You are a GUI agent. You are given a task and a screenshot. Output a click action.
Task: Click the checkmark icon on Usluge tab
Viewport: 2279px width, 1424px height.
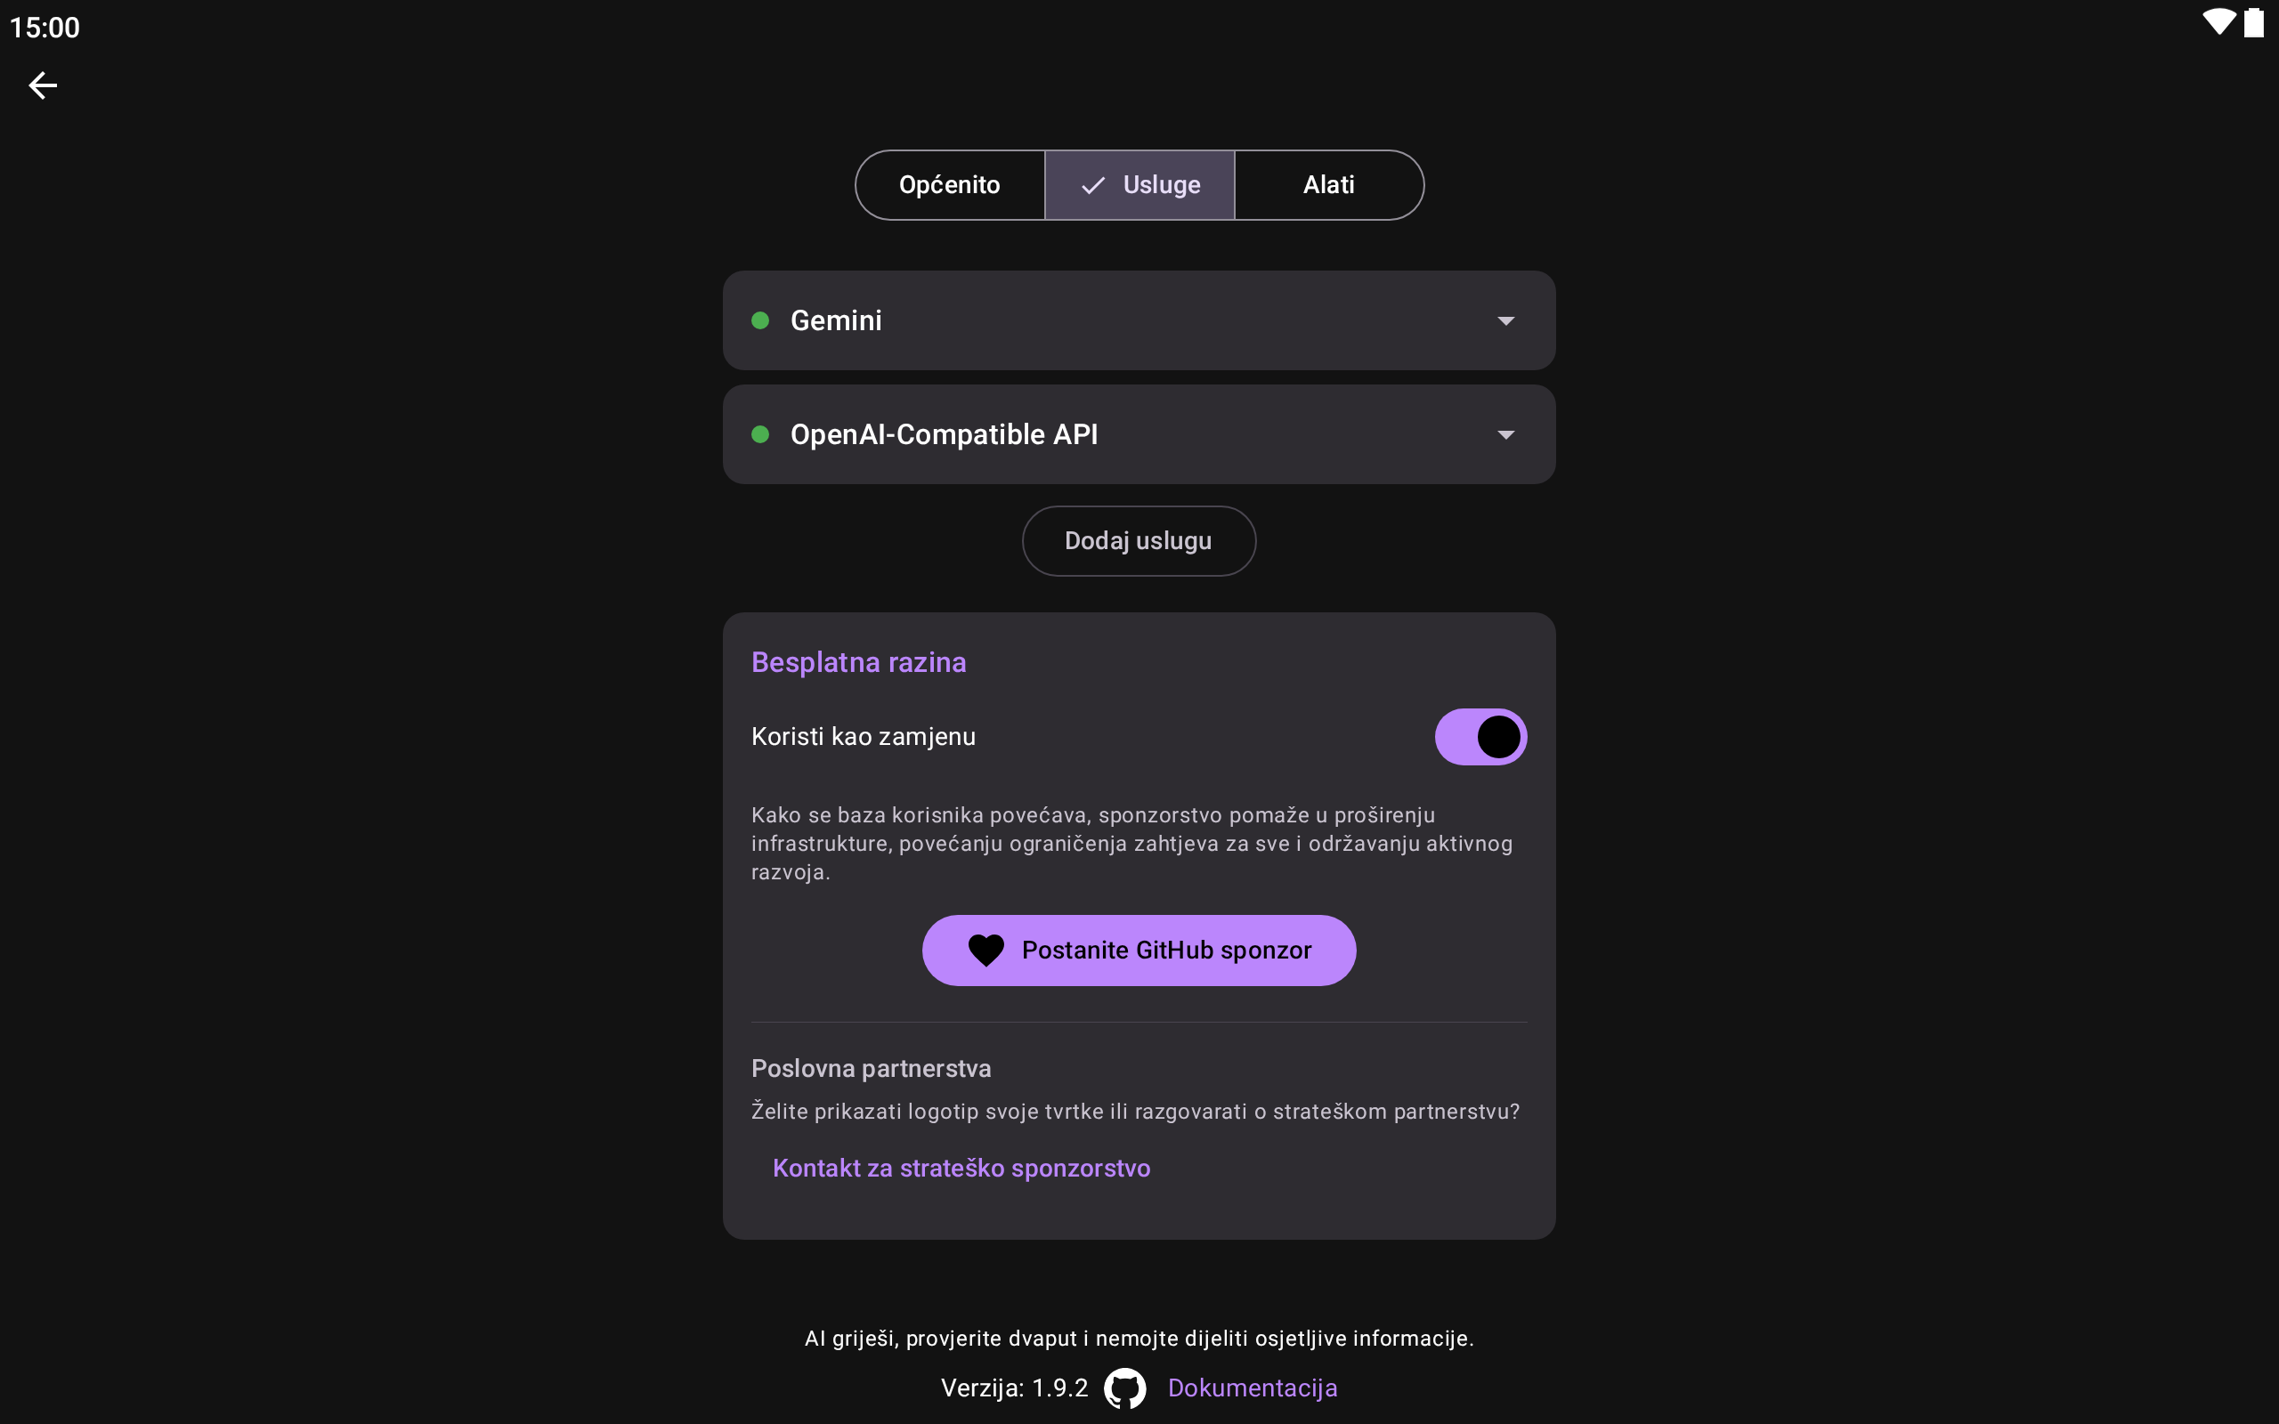click(x=1092, y=185)
